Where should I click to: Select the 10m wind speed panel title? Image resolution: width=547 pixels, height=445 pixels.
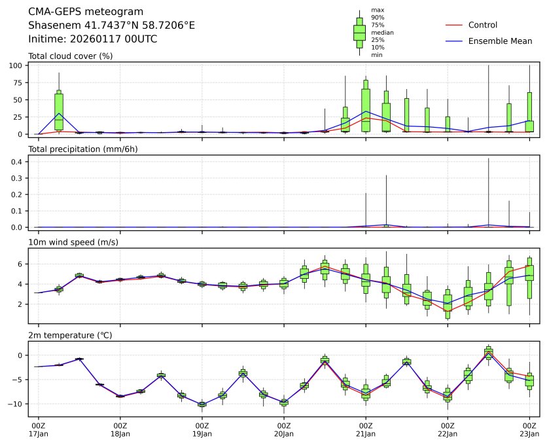[x=67, y=243]
